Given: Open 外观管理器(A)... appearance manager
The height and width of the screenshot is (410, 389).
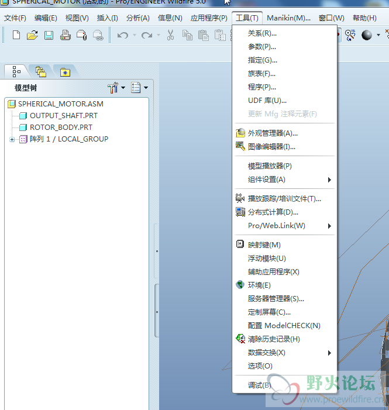Looking at the screenshot, I should pyautogui.click(x=285, y=133).
